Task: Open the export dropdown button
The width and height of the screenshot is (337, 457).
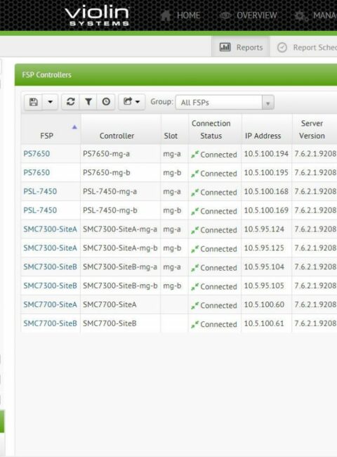Action: click(131, 102)
